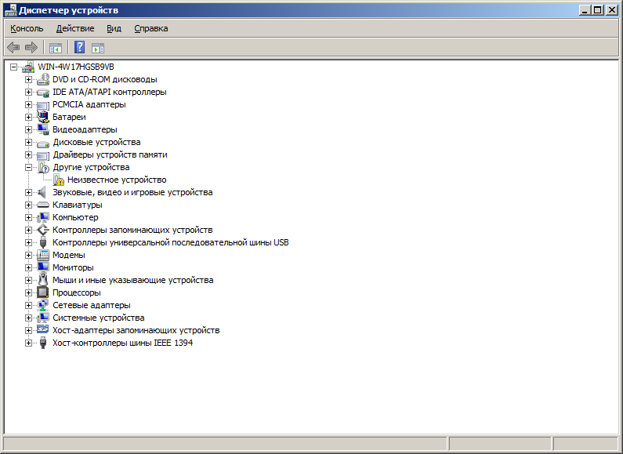Viewport: 623px width, 454px height.
Task: Open the Вид menu
Action: [x=114, y=28]
